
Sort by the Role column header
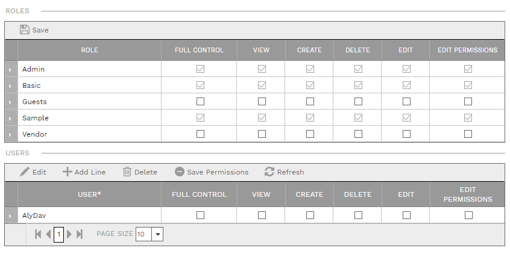point(89,50)
